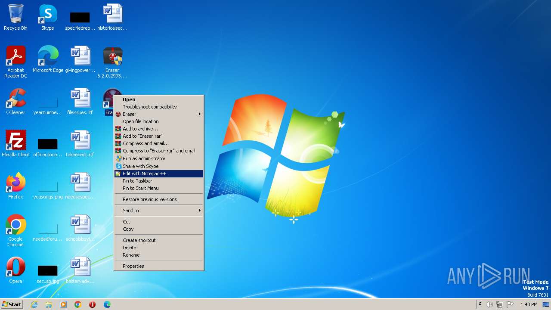Select the fileissues.rtf document icon
Screen dimensions: 551x310
pyautogui.click(x=80, y=102)
